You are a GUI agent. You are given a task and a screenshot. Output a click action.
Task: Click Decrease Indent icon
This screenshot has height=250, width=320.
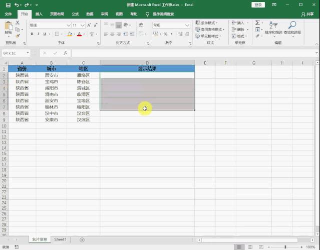pyautogui.click(x=126, y=34)
